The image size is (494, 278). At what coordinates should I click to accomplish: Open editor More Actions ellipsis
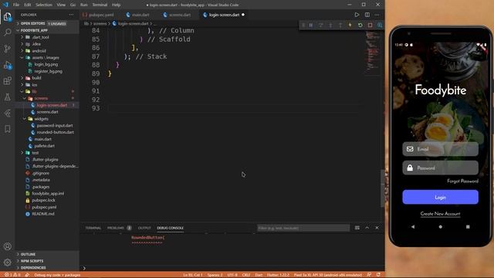pos(377,15)
